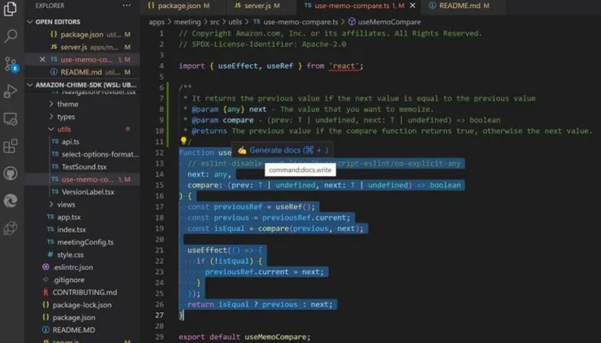Open package-lock.json file
Screen dimensions: 601x343
(x=82, y=305)
